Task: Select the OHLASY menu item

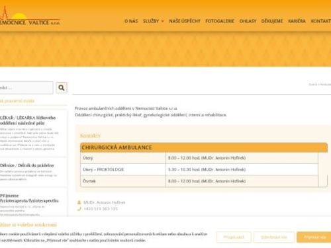Action: [x=248, y=21]
